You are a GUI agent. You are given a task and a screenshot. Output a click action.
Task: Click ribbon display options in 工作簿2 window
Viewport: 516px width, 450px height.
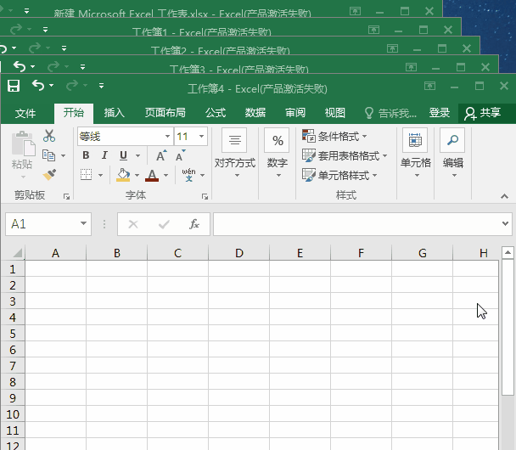click(392, 48)
